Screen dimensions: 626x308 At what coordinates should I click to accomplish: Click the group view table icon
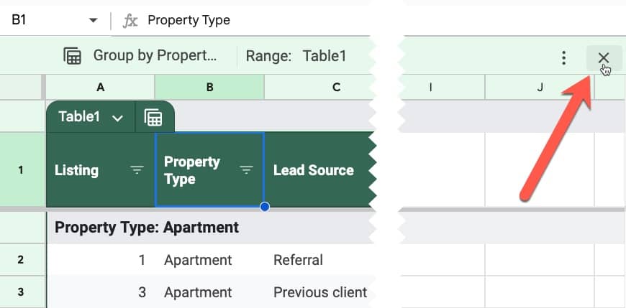pos(72,56)
